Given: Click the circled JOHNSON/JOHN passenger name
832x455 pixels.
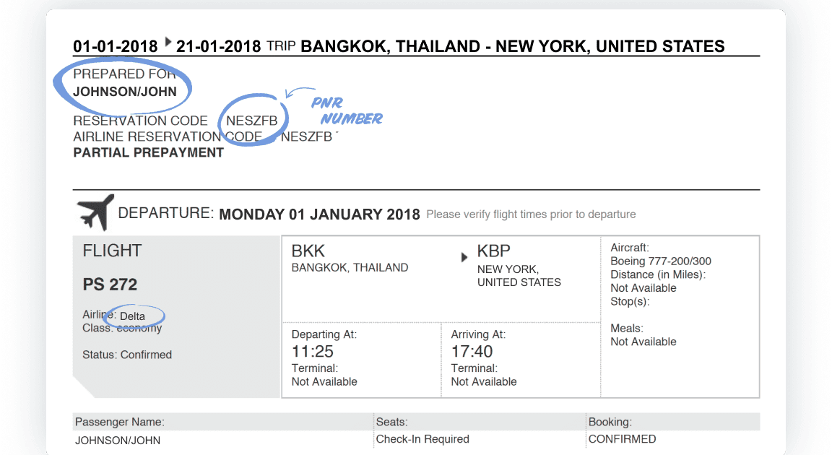Looking at the screenshot, I should [125, 92].
